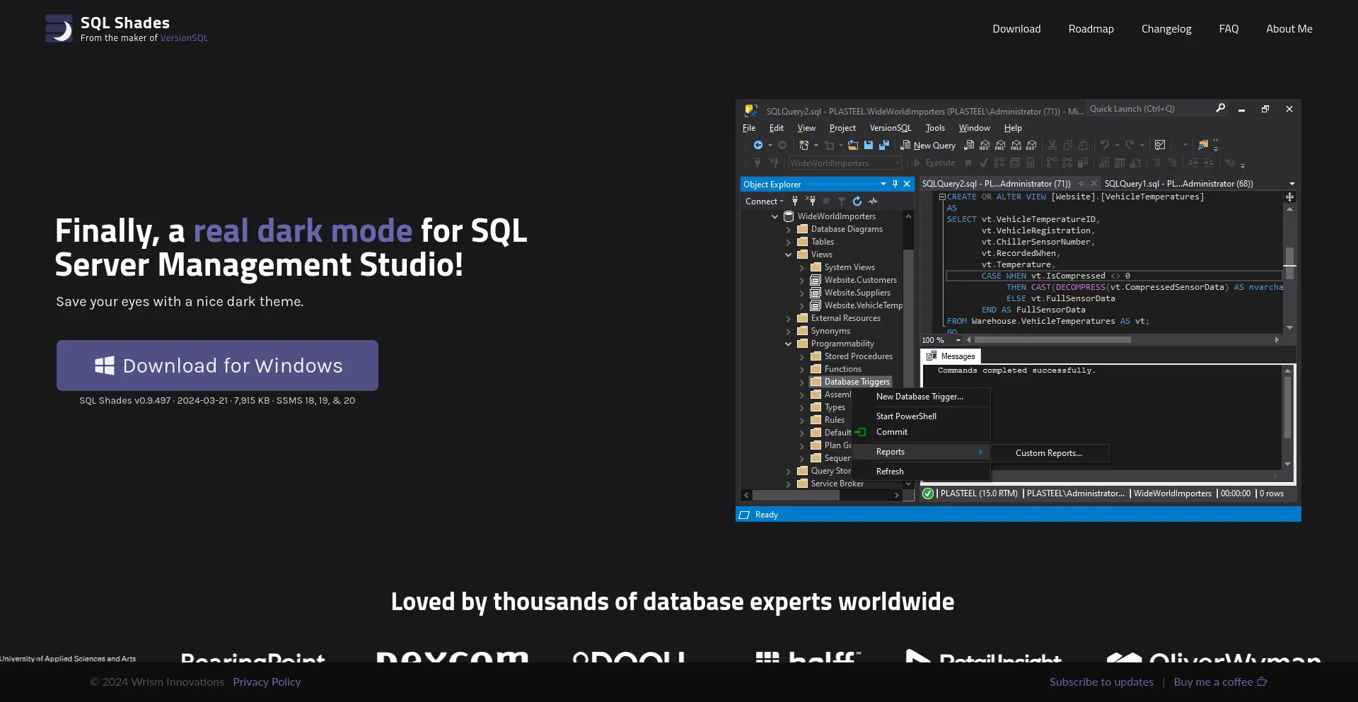Image resolution: width=1358 pixels, height=702 pixels.
Task: Click the SQL Shades moon logo
Action: coord(59,28)
